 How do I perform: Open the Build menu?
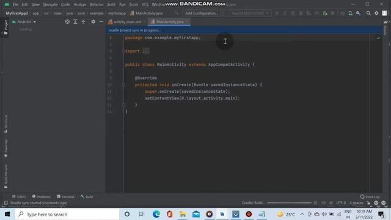click(111, 4)
